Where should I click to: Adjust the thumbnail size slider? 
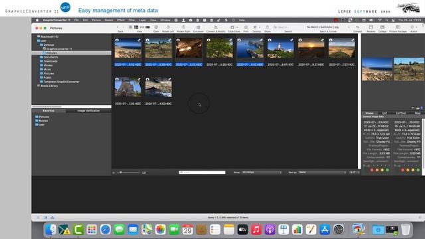121,173
